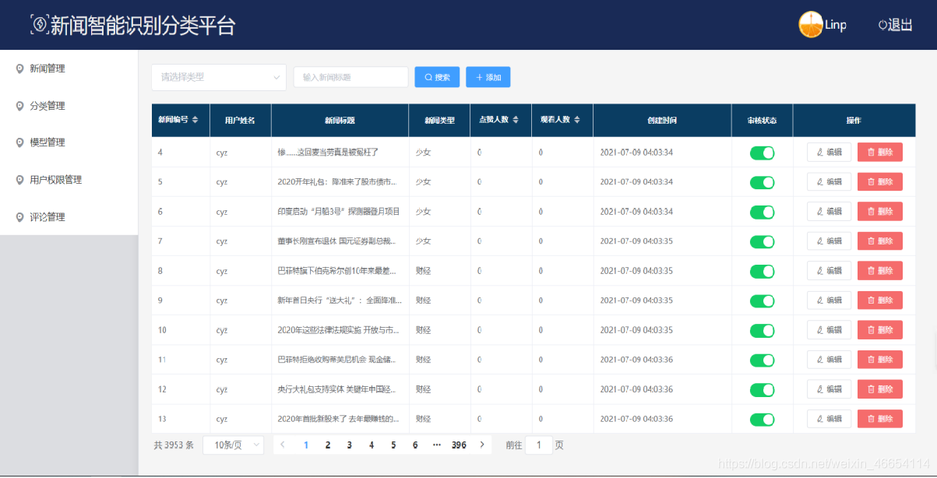This screenshot has height=478, width=937.
Task: Open the 请选择类型 type dropdown
Action: click(219, 77)
